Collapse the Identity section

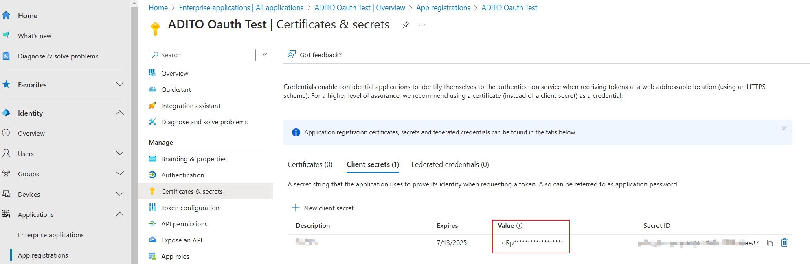[120, 113]
